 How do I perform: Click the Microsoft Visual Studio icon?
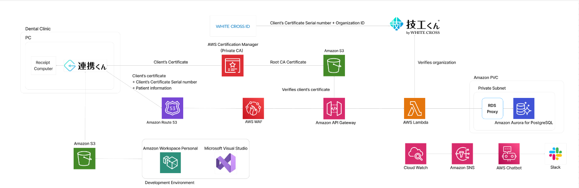pos(226,163)
